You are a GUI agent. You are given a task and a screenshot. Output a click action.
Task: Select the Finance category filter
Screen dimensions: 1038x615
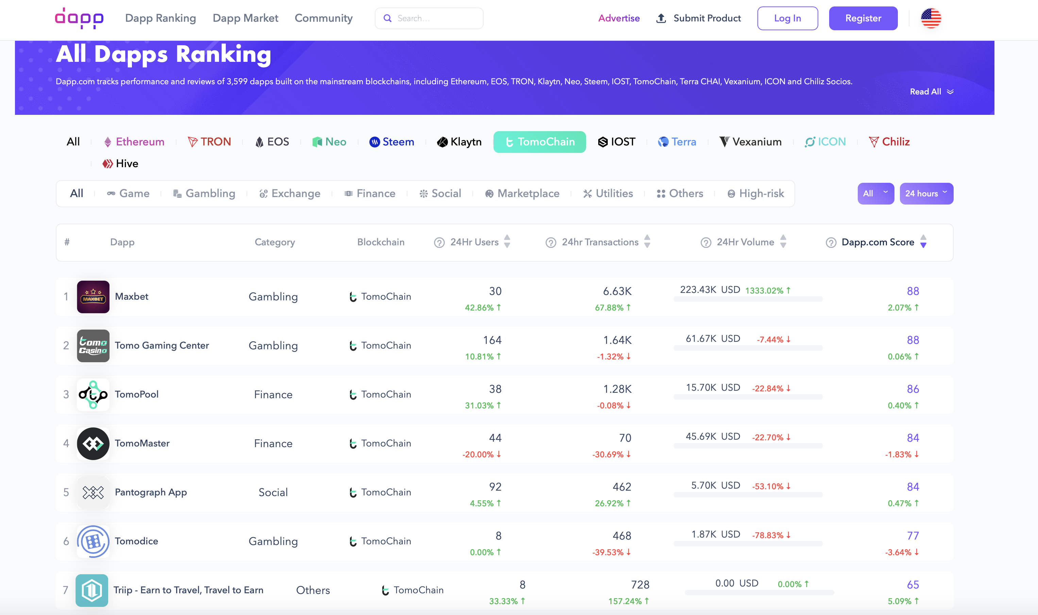369,194
